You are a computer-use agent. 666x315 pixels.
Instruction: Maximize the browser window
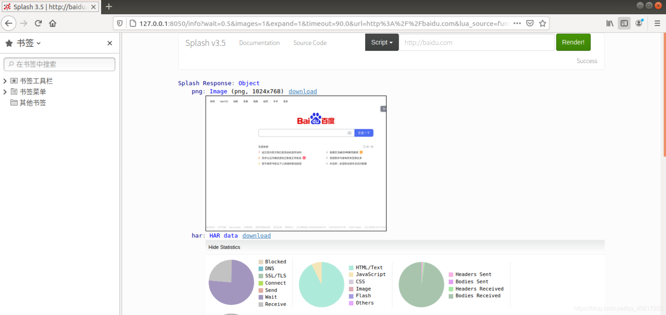[x=649, y=5]
